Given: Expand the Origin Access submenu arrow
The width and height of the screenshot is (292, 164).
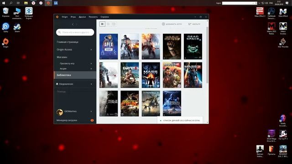Looking at the screenshot, I should [x=91, y=50].
